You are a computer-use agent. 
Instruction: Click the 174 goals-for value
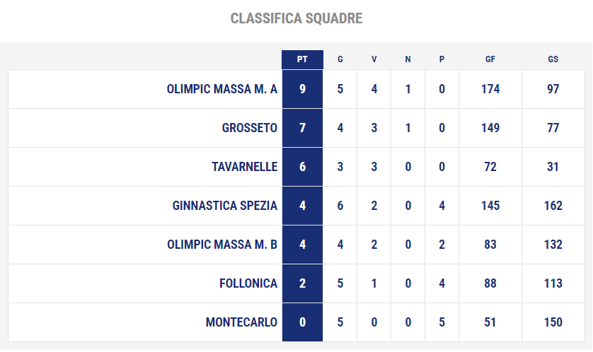tap(490, 89)
